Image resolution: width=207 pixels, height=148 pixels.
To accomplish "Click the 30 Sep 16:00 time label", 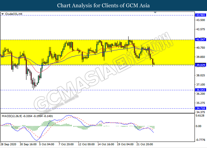I will [x=28, y=144].
